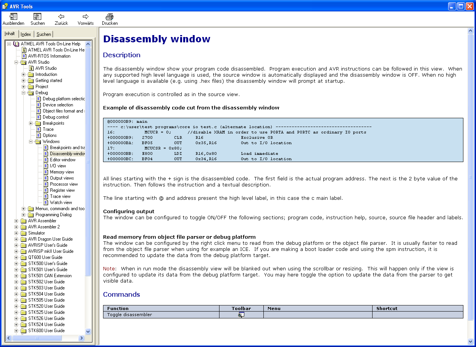Click content pane scrollbar down arrow
476x347 pixels.
(471, 341)
